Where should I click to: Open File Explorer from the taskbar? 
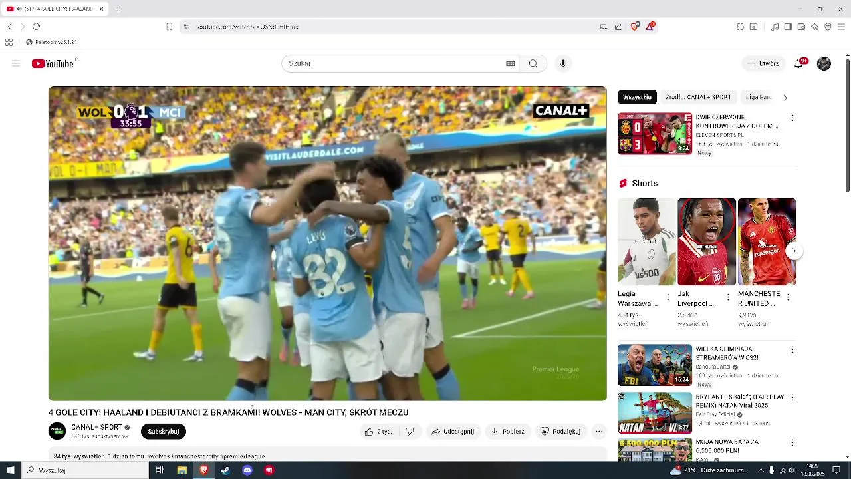(182, 470)
